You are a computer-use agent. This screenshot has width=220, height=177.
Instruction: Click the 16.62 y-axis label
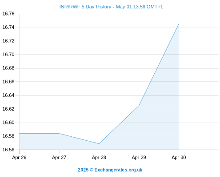[x=8, y=109]
